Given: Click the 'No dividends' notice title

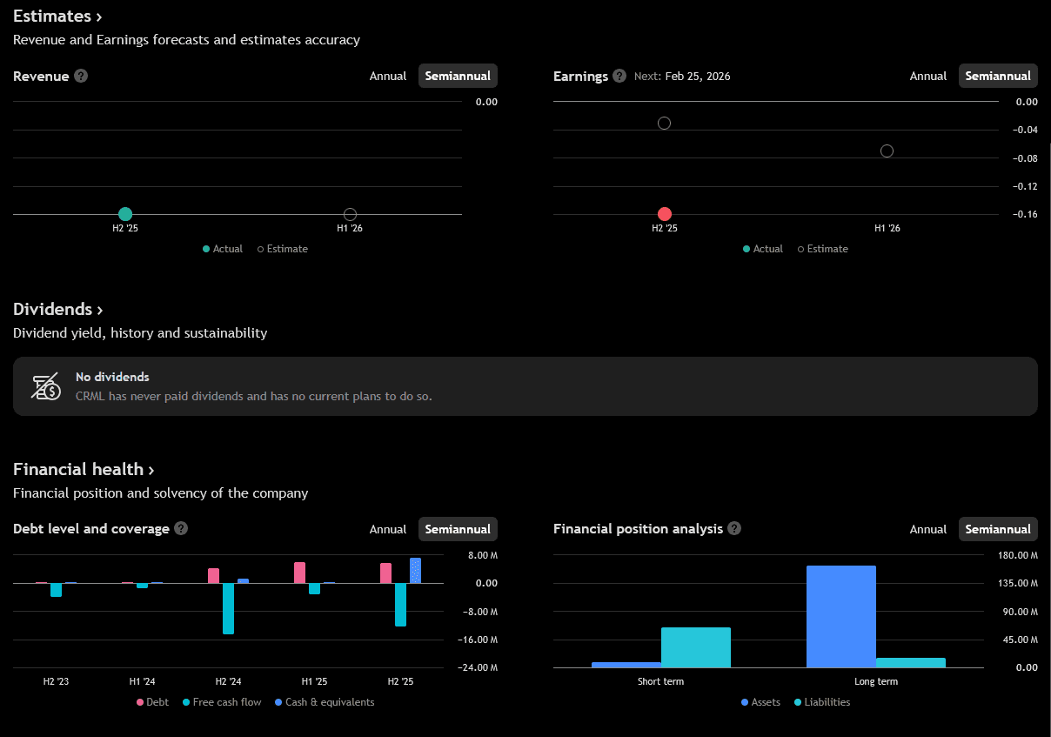Looking at the screenshot, I should click(112, 377).
